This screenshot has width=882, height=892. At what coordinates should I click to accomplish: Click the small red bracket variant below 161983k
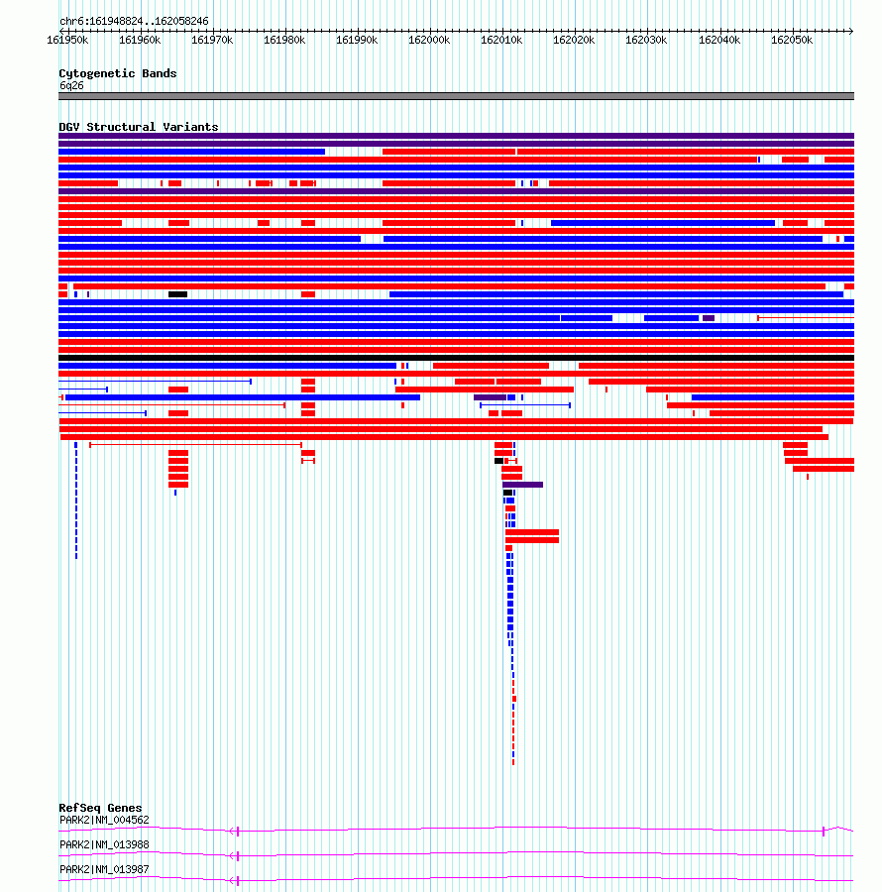[308, 460]
